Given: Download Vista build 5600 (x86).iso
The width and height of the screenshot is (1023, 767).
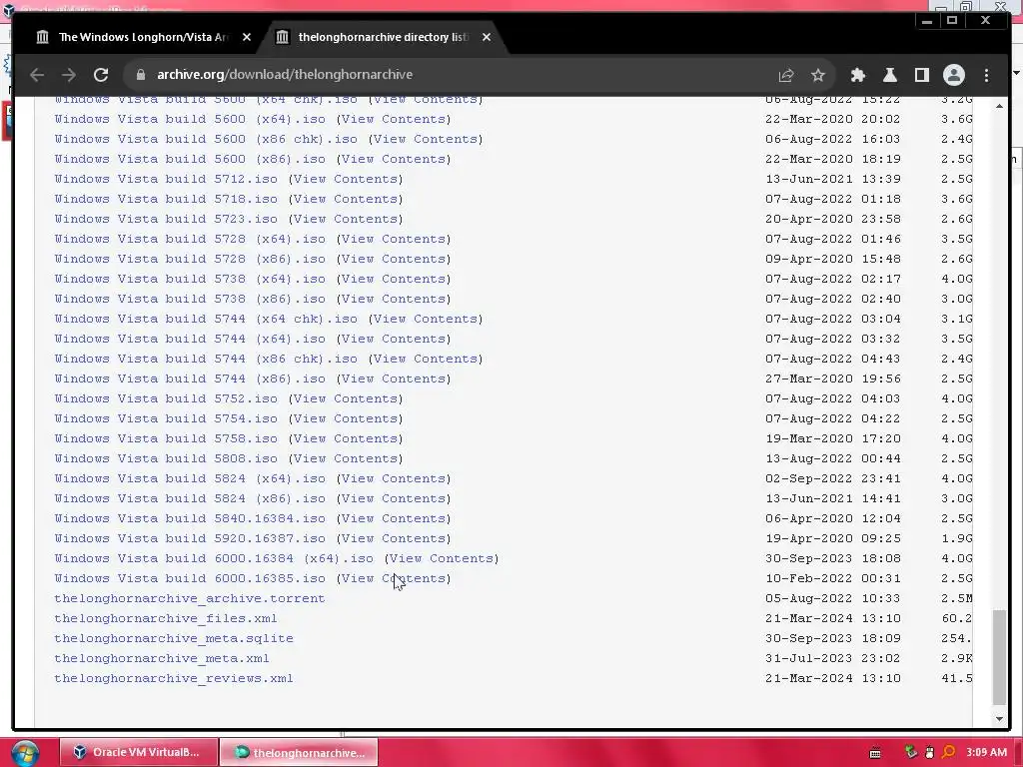Looking at the screenshot, I should pyautogui.click(x=190, y=159).
